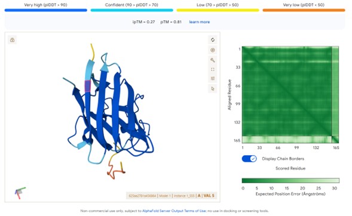Click the 'pTM = 0.81' score text
The image size is (352, 216).
(x=171, y=22)
